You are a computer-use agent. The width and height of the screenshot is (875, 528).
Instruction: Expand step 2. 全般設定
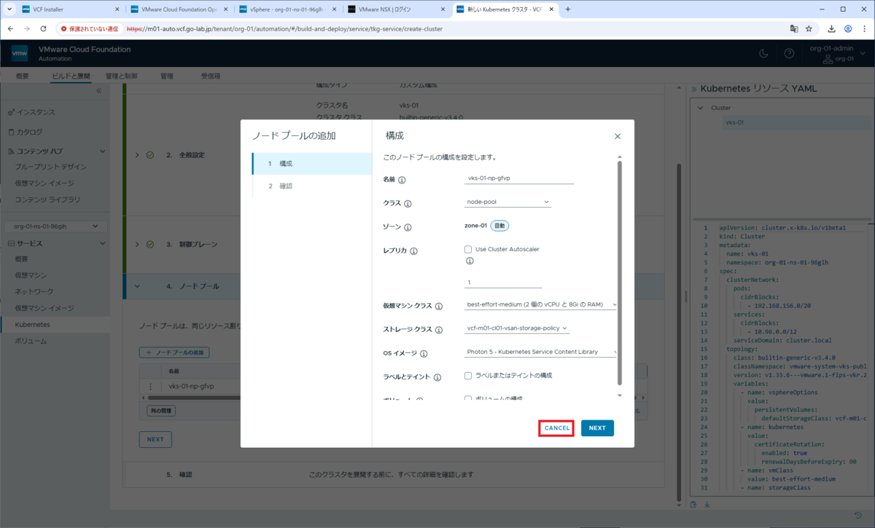click(x=137, y=155)
